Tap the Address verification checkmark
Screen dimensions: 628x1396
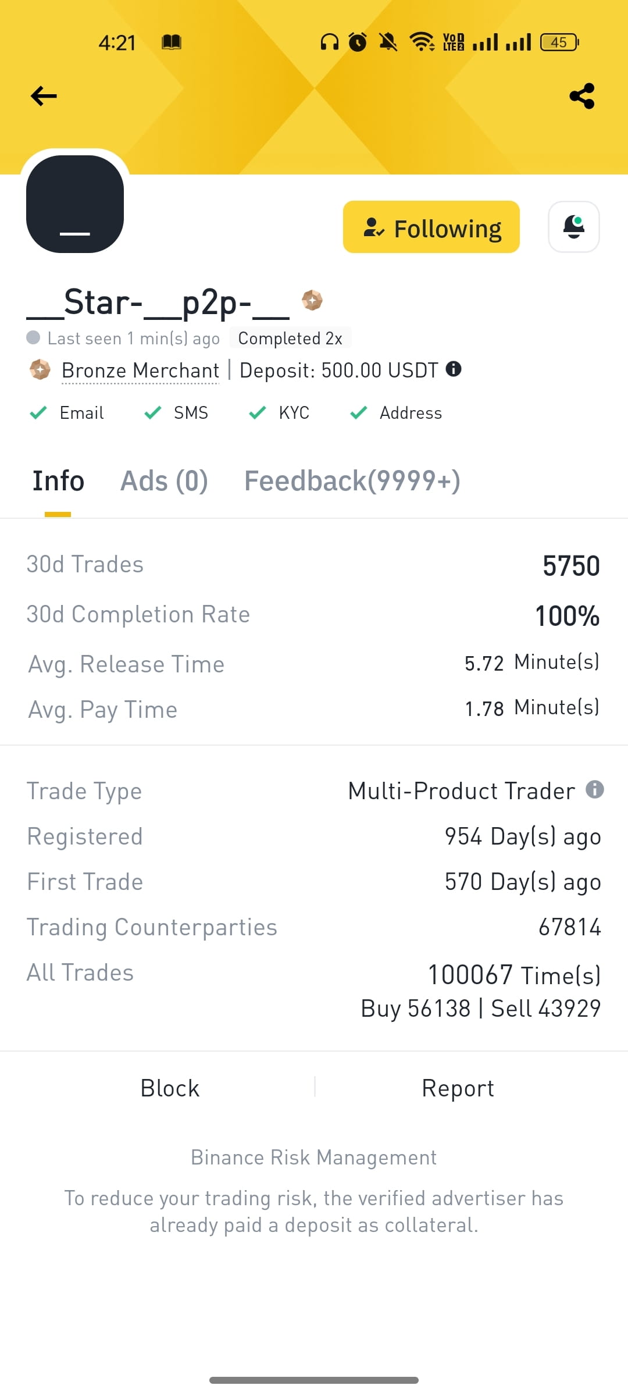pos(359,413)
